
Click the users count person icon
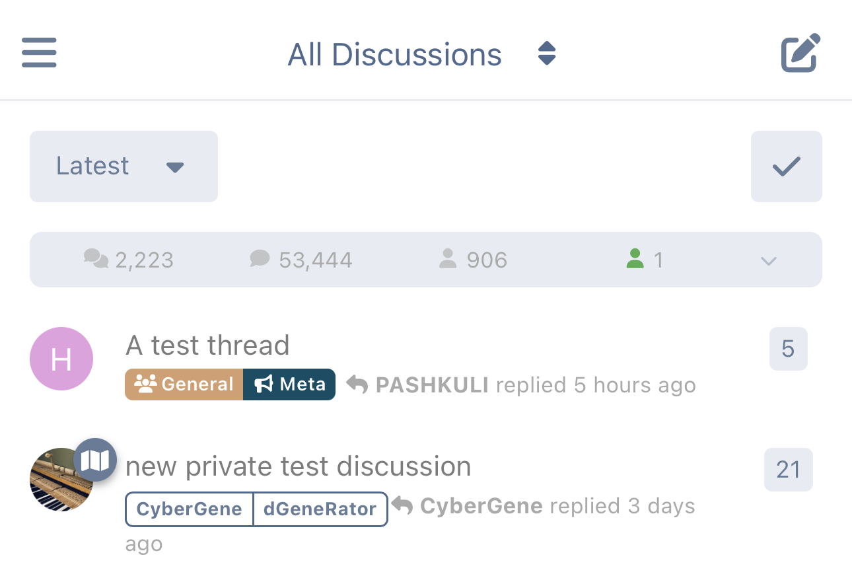pyautogui.click(x=448, y=259)
